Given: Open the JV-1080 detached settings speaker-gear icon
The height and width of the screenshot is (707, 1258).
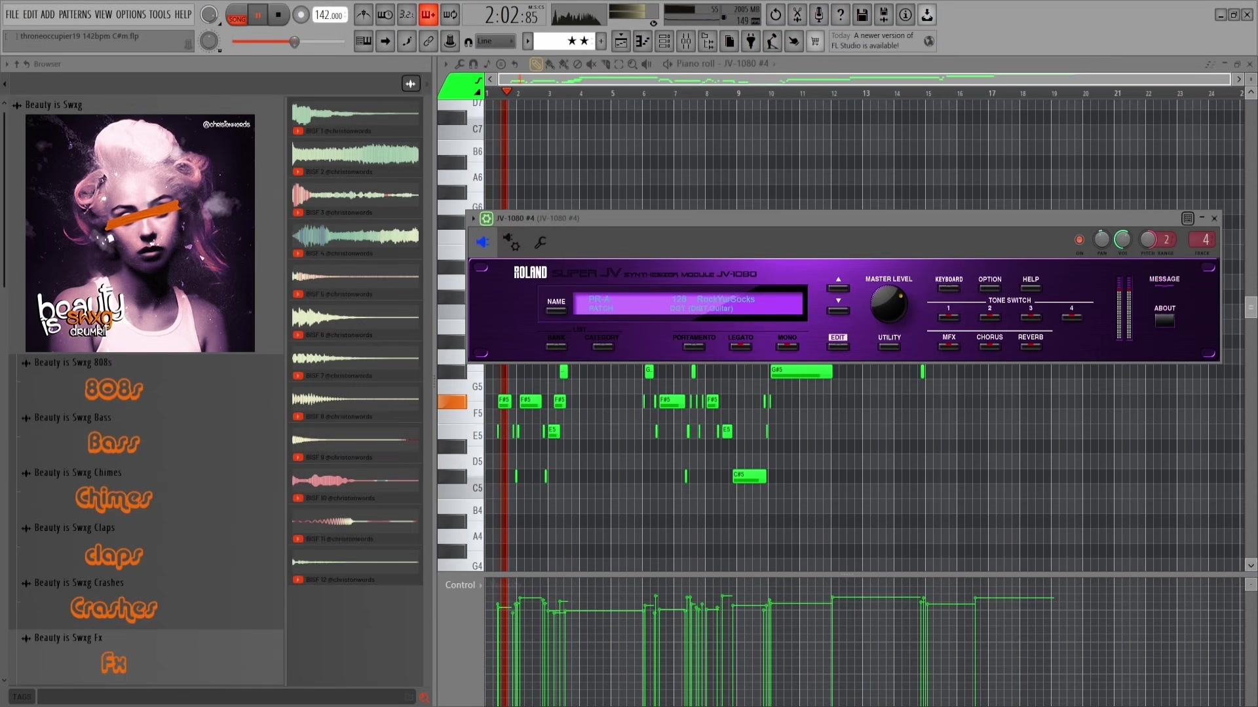Looking at the screenshot, I should [511, 242].
